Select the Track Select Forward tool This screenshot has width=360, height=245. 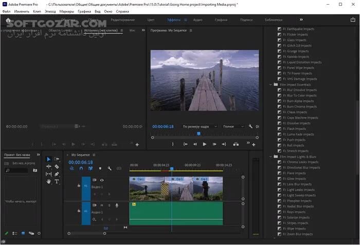56,159
